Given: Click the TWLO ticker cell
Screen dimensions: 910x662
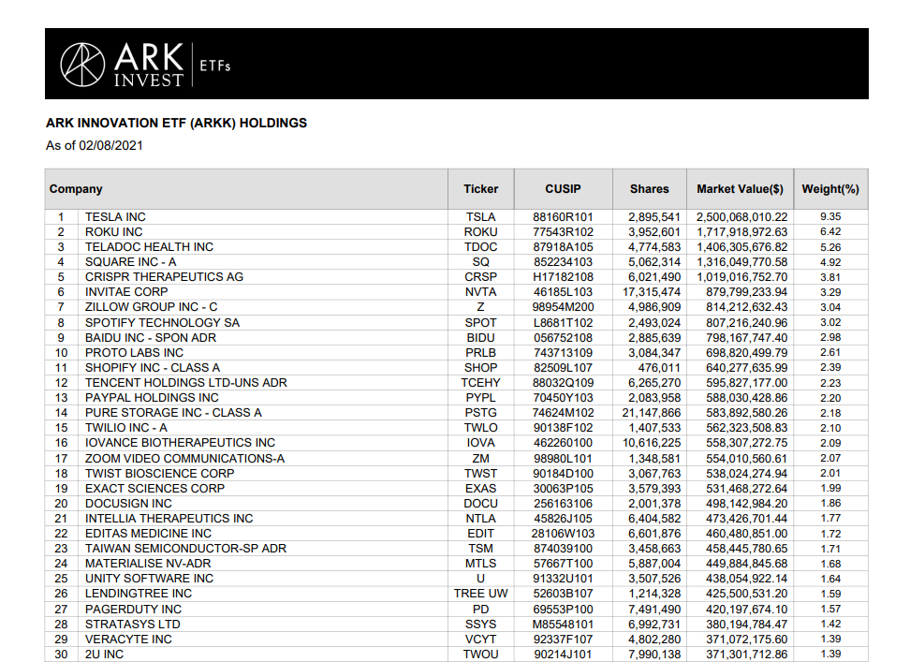Looking at the screenshot, I should [x=480, y=428].
